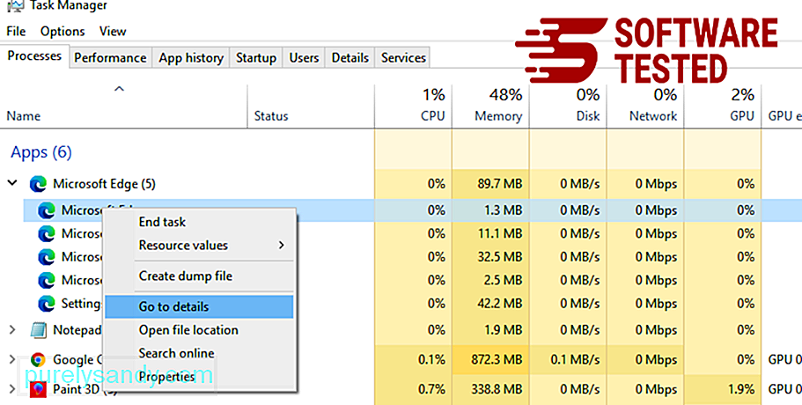Viewport: 802px width, 405px height.
Task: Collapse the Microsoft Edge (5) group
Action: [12, 183]
